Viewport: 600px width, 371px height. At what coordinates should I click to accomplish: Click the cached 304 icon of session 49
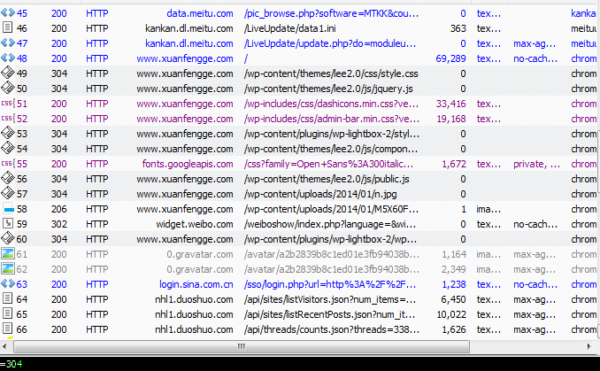pyautogui.click(x=8, y=73)
